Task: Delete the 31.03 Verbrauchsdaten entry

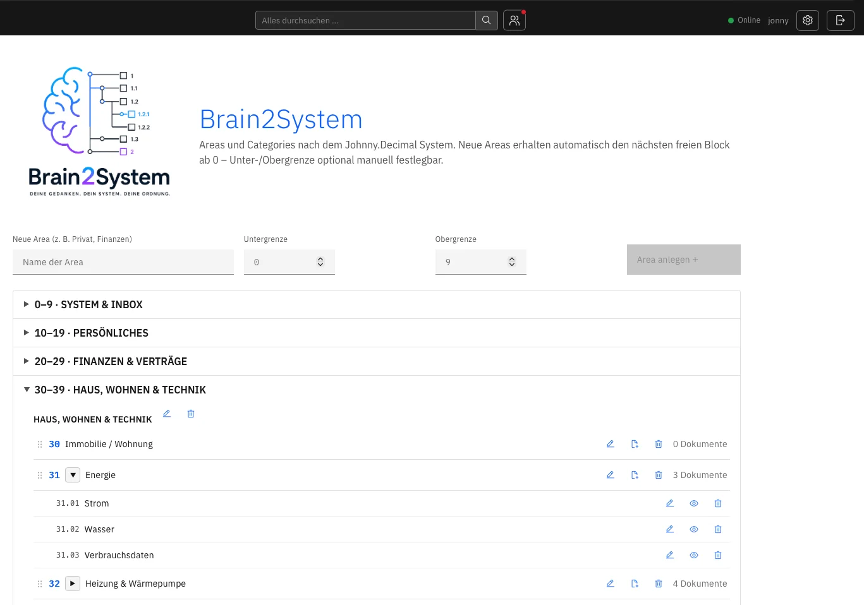Action: pos(718,555)
